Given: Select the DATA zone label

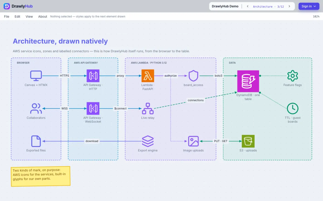Looking at the screenshot, I should pos(232,63).
